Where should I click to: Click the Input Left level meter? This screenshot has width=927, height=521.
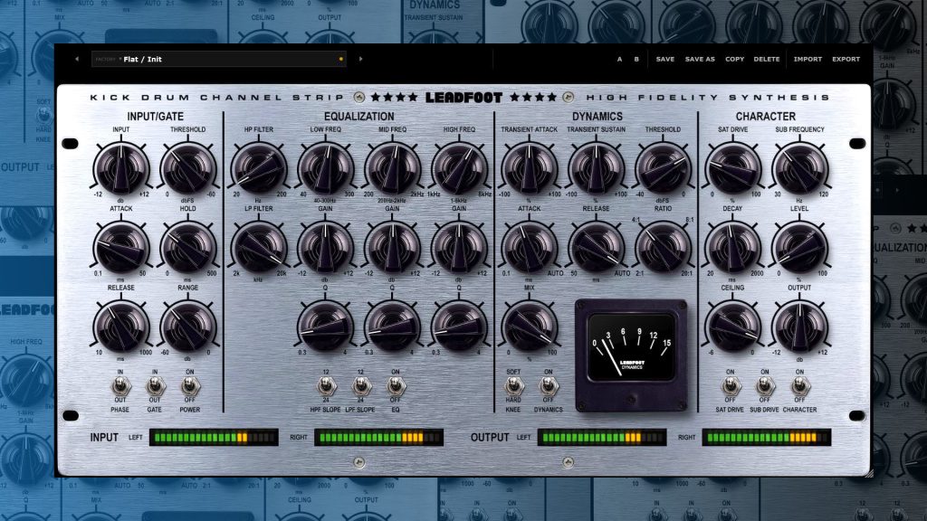(x=214, y=438)
